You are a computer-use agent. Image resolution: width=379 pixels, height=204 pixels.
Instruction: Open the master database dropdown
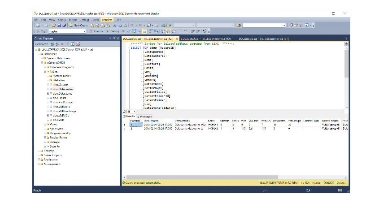point(84,32)
